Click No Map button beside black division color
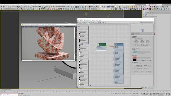171x96 pixels. tap(143, 61)
